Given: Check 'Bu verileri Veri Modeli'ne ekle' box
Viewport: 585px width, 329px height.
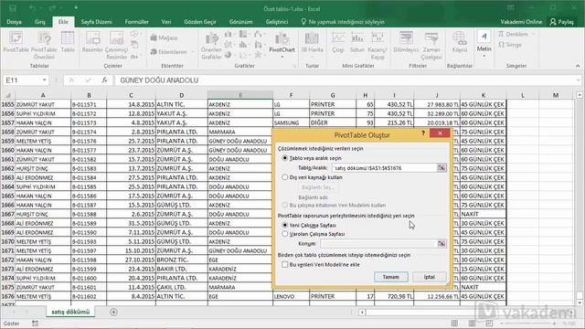Looking at the screenshot, I should 285,264.
